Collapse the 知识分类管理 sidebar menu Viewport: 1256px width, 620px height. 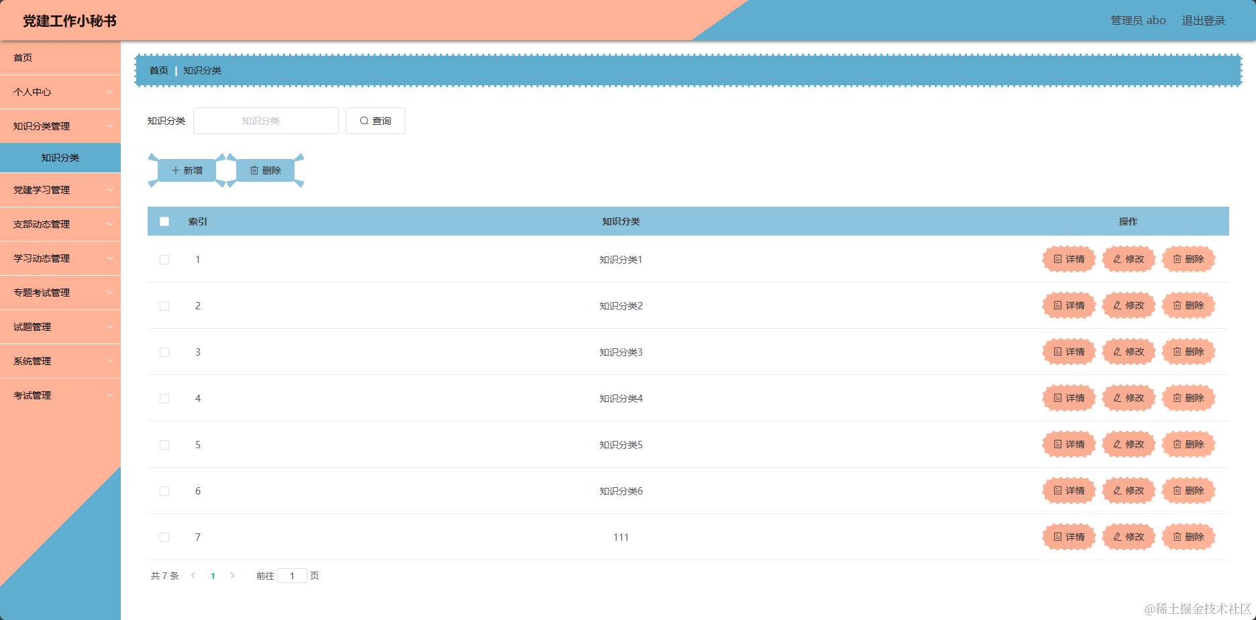60,126
